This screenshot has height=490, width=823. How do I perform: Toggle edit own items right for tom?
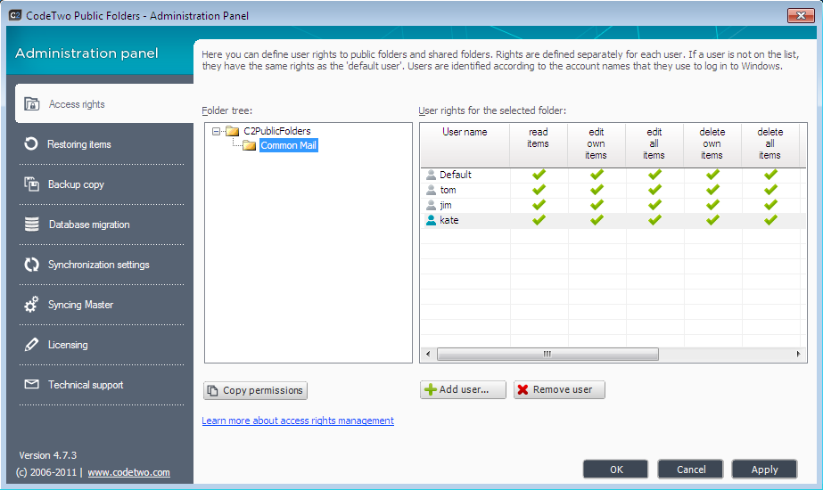(597, 190)
